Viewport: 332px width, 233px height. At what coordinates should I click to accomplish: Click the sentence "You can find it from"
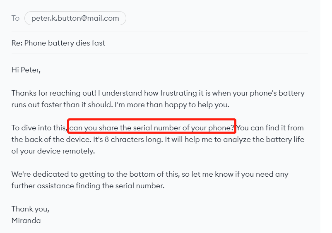click(x=270, y=128)
